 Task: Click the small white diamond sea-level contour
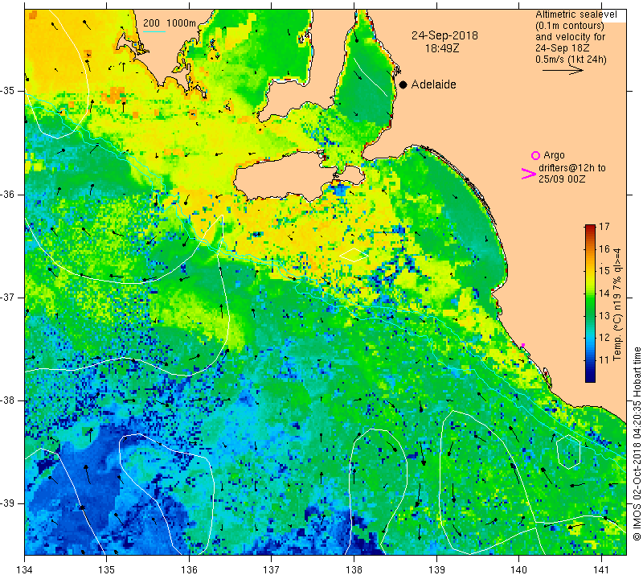click(x=354, y=255)
